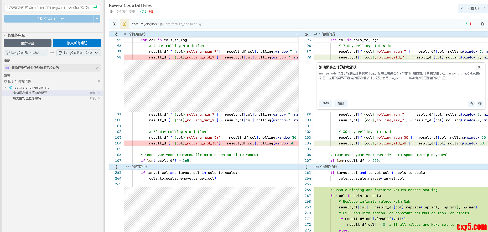488x232 pixels.
Task: Go to next issue with right chevron
Action: click(485, 8)
